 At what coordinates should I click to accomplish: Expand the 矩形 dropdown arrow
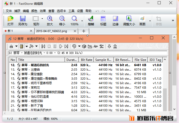pos(42,19)
